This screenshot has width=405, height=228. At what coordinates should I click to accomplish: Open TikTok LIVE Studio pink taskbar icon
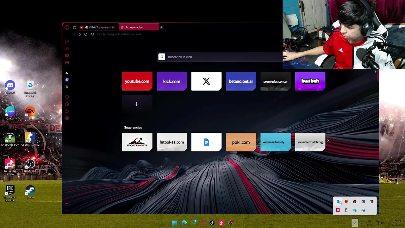(221, 223)
